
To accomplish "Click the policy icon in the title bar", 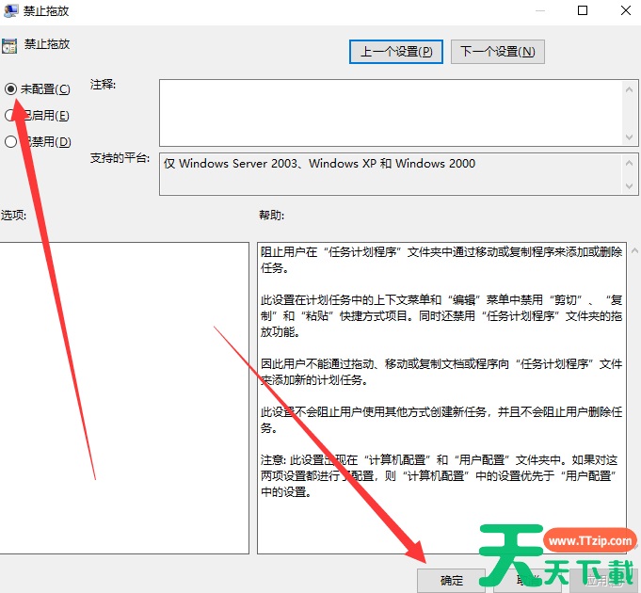I will tap(8, 11).
